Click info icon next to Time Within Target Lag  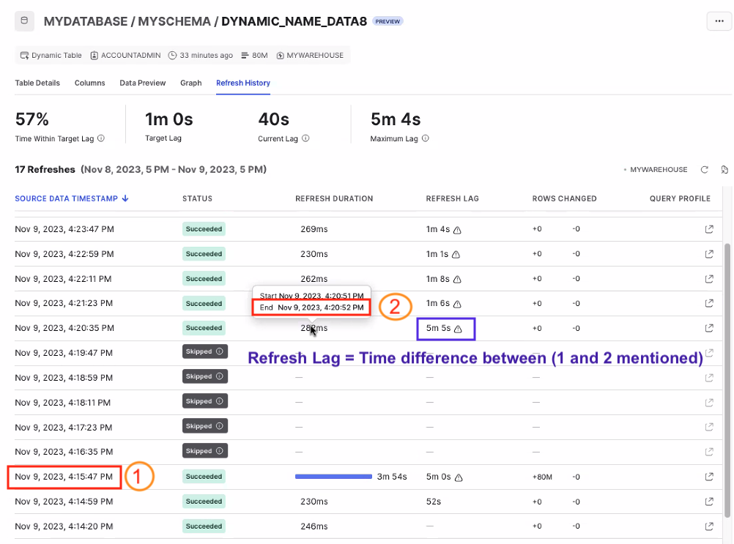click(101, 138)
